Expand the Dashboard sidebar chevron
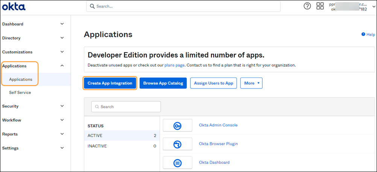The width and height of the screenshot is (377, 172). click(x=62, y=24)
